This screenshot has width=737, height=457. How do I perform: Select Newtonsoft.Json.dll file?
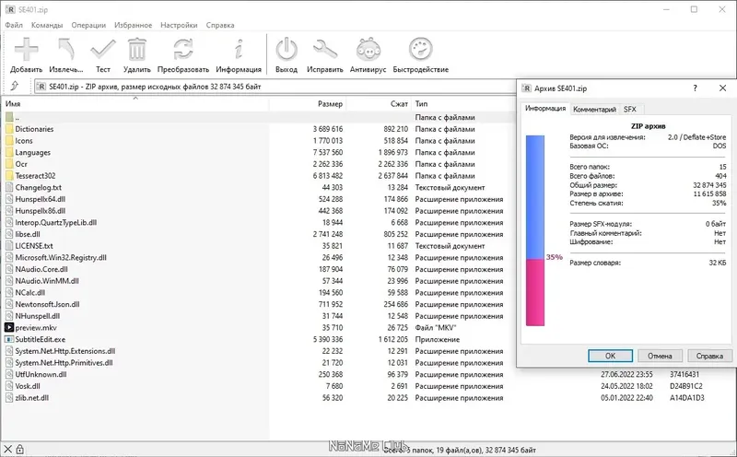[47, 304]
